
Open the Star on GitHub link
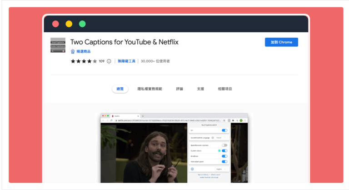[203, 175]
